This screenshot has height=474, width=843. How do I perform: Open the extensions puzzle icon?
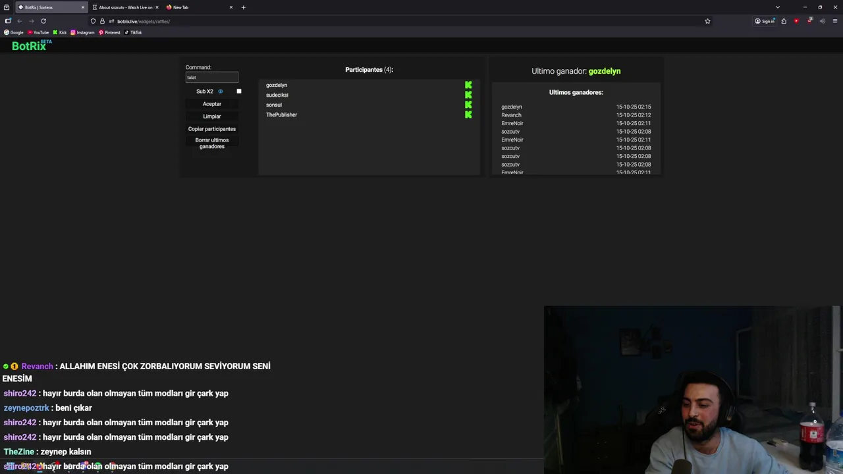click(784, 21)
